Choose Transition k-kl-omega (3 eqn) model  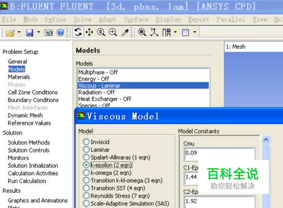pyautogui.click(x=86, y=180)
